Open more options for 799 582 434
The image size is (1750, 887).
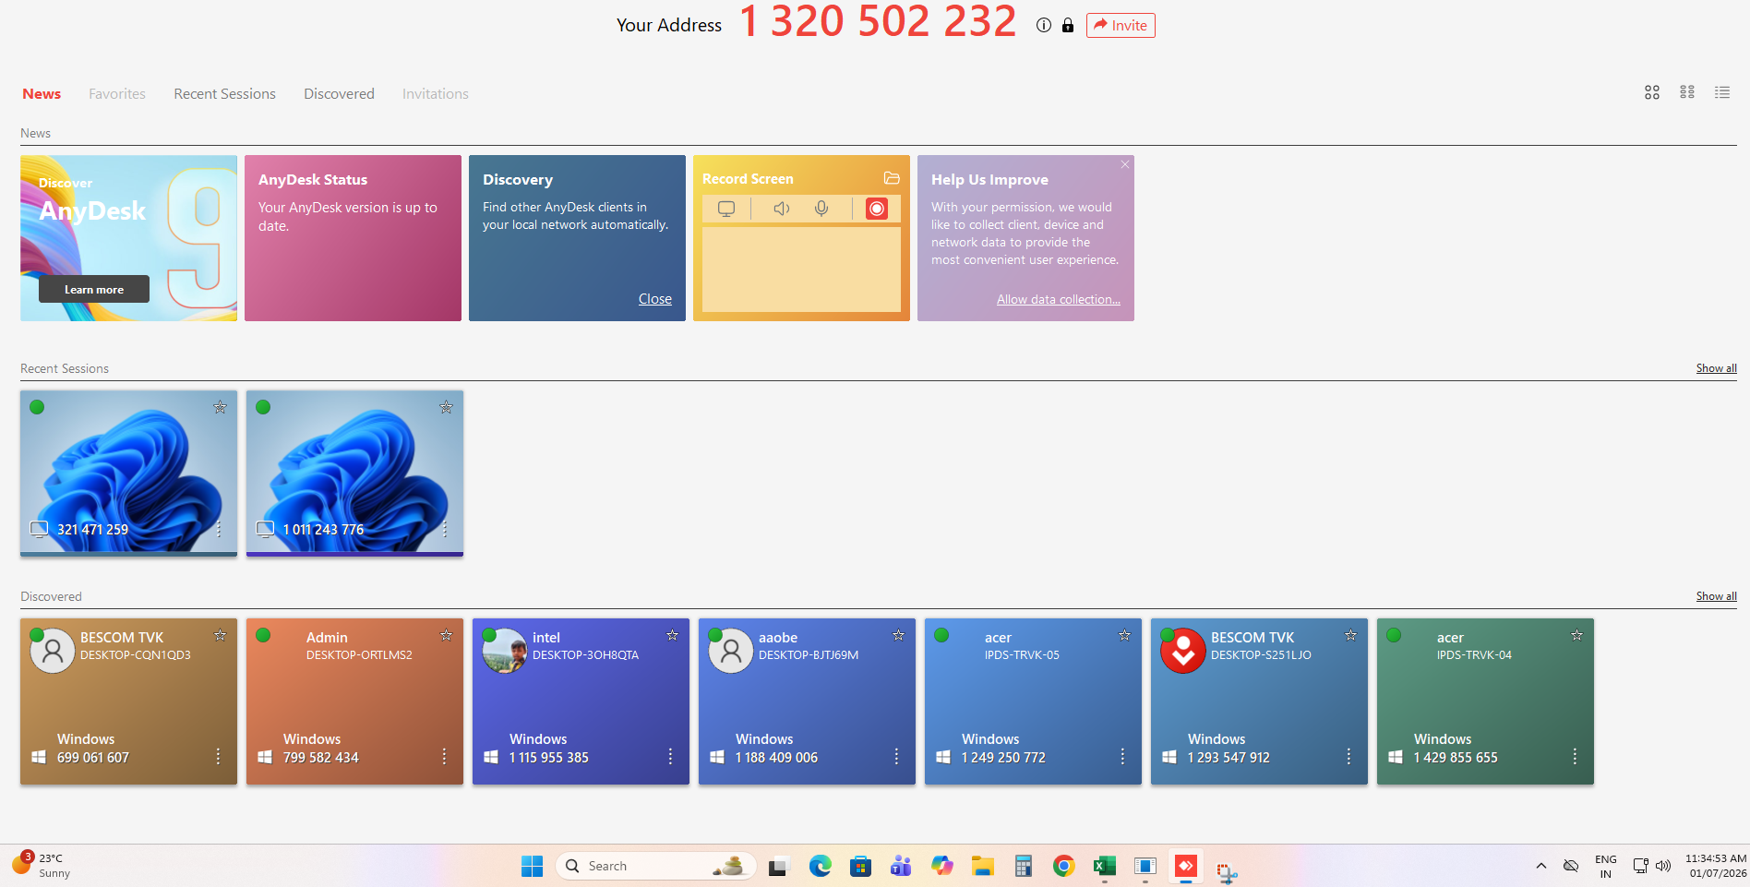click(x=444, y=757)
